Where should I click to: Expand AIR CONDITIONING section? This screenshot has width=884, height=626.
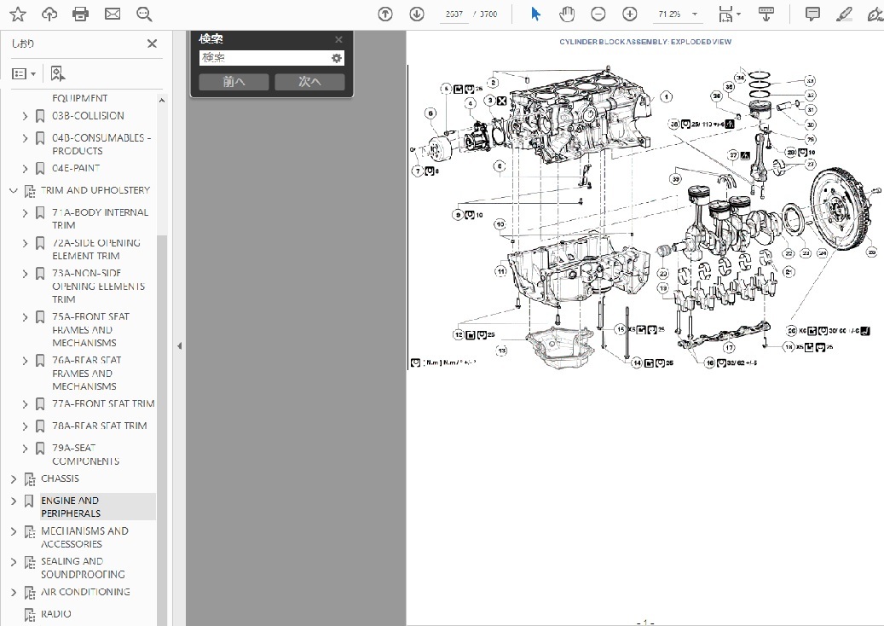pyautogui.click(x=14, y=592)
